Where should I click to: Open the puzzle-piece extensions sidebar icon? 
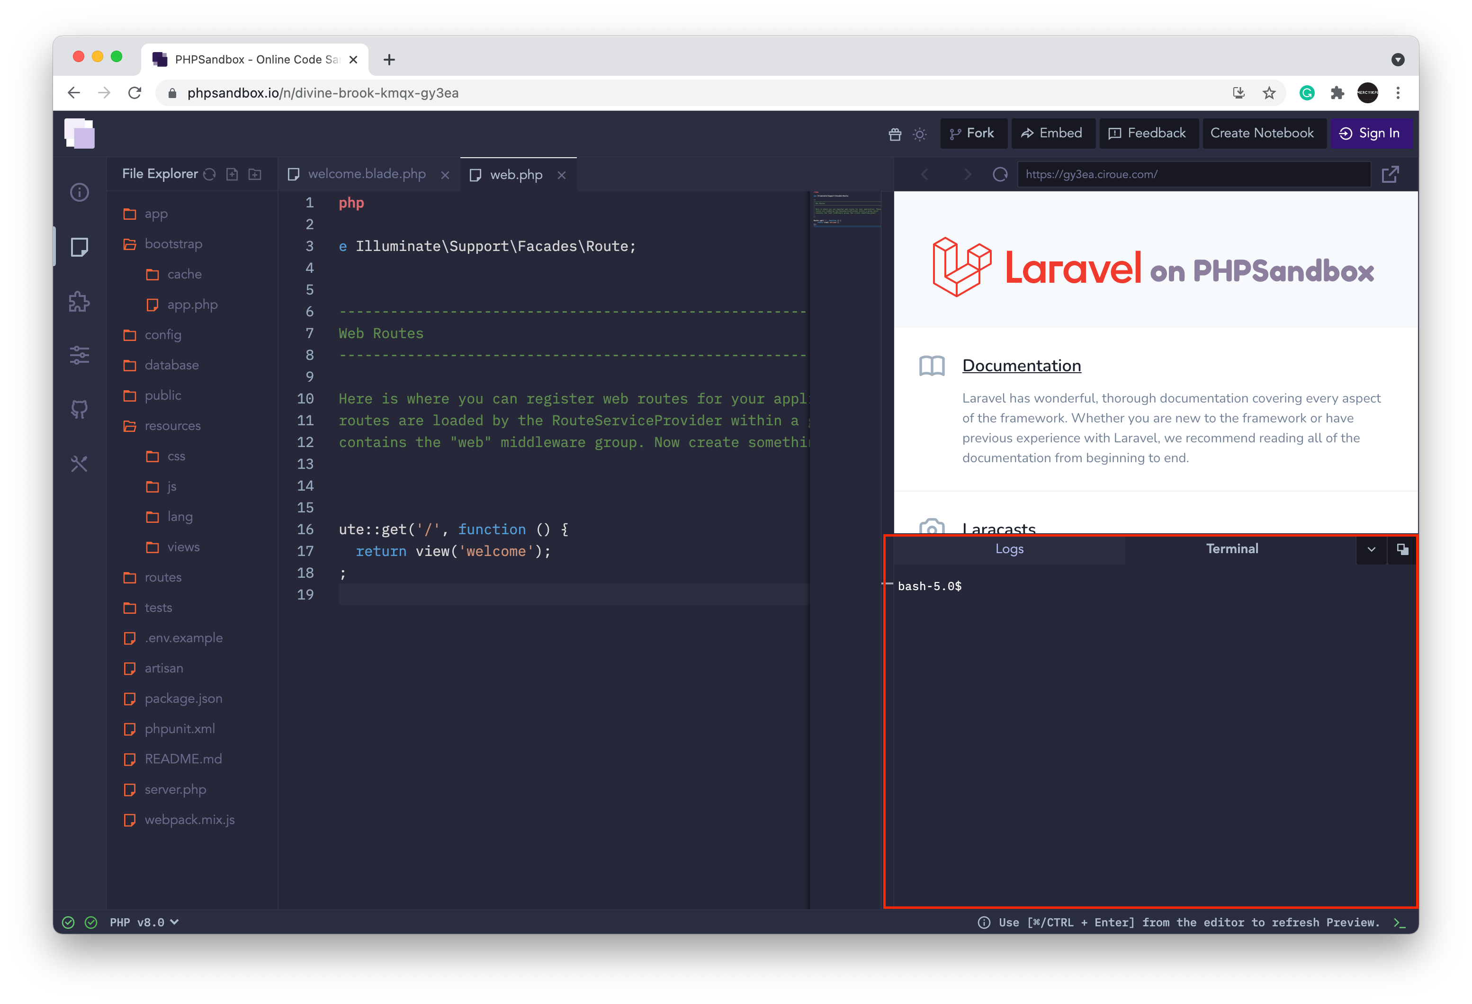(79, 302)
